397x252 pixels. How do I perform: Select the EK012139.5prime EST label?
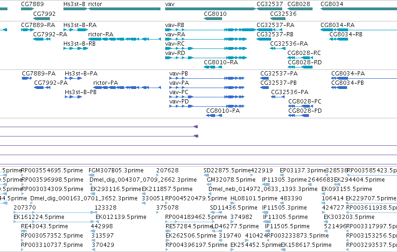[x=121, y=217]
